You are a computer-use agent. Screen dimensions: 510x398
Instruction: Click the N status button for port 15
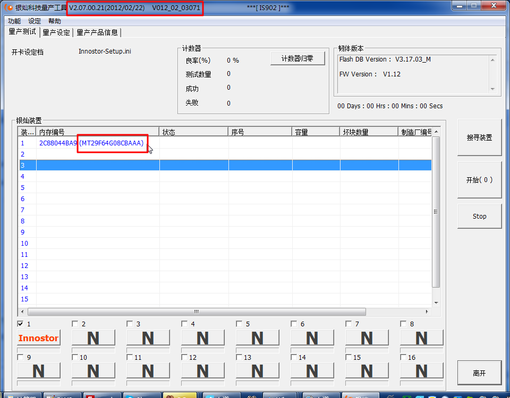367,371
